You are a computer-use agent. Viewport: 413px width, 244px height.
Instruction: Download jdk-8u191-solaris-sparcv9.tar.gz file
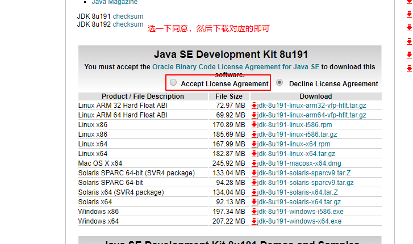pos(306,183)
